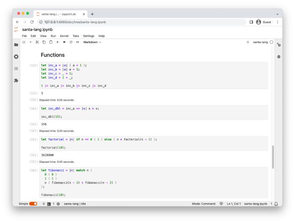Click inside code cell 16 with fibonacci
The height and width of the screenshot is (223, 295).
tap(153, 183)
